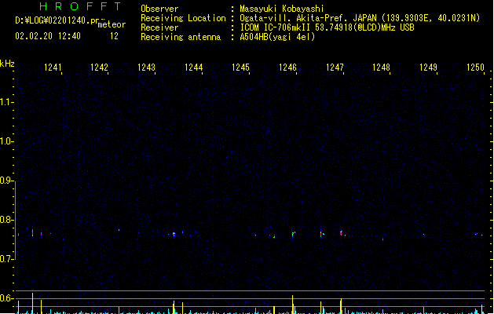
Task: Click the 1244 time axis marker
Action: tap(193, 68)
